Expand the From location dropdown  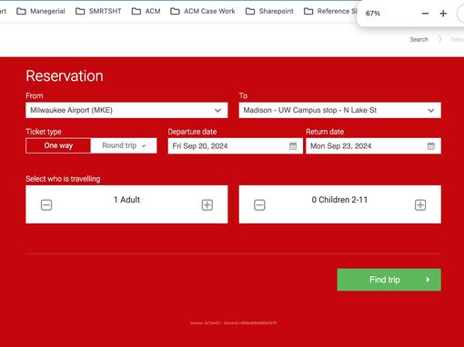[x=126, y=110]
